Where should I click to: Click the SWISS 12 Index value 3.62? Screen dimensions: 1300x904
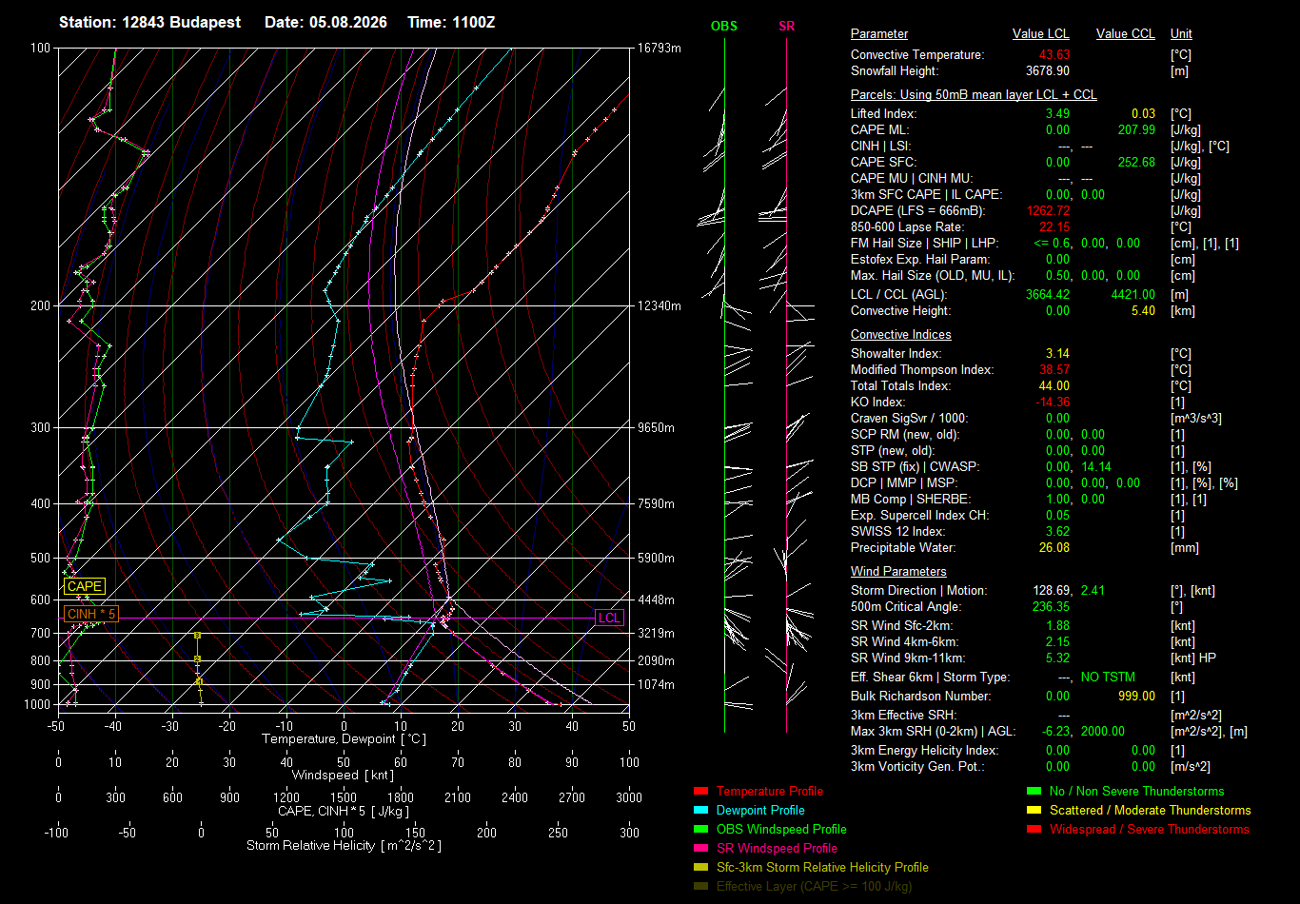1057,531
